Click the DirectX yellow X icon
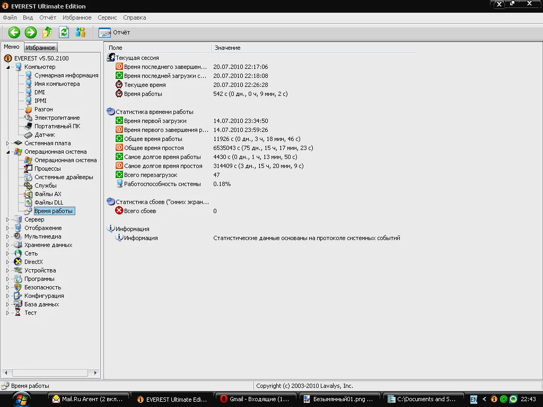This screenshot has width=543, height=407. tap(18, 262)
